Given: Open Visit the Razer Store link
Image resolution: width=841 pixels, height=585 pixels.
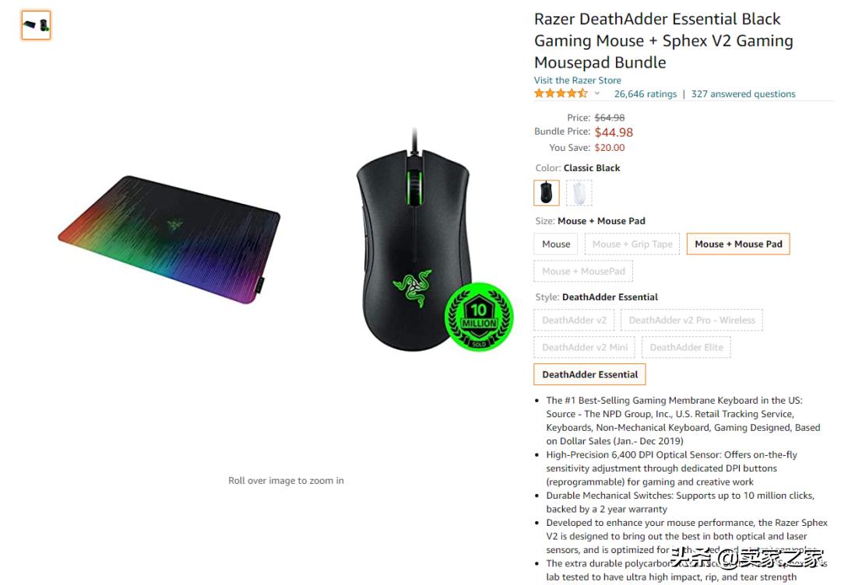Looking at the screenshot, I should 578,80.
